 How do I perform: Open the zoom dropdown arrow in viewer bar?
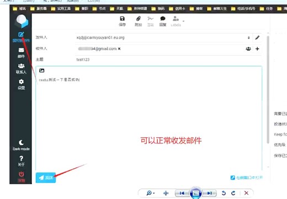[x=154, y=193]
